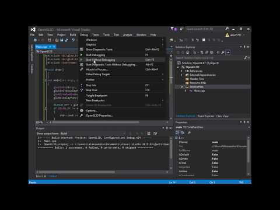Expand the Windows submenu in Debug menu

tap(122, 40)
